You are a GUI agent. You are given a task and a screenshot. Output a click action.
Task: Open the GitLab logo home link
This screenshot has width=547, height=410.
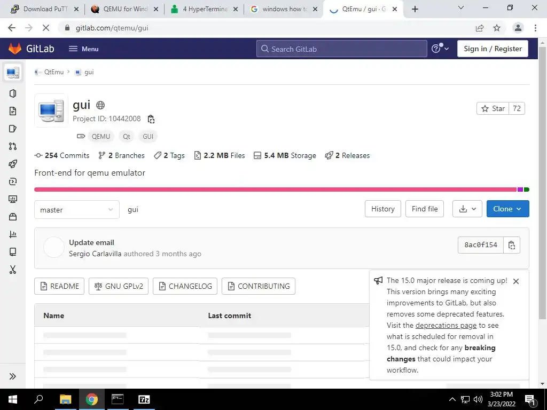coord(31,49)
